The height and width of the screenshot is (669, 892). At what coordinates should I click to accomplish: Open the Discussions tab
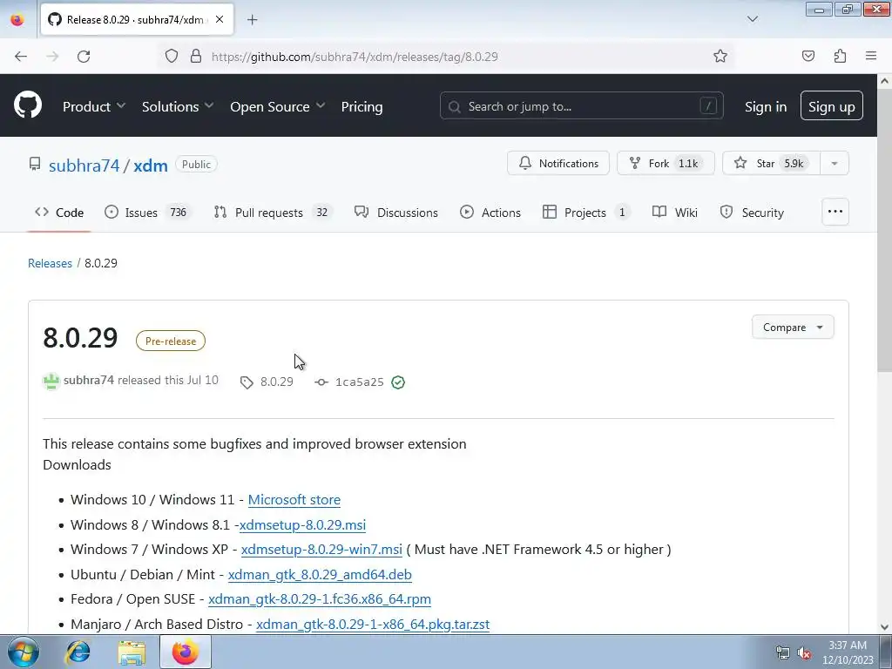pyautogui.click(x=396, y=213)
